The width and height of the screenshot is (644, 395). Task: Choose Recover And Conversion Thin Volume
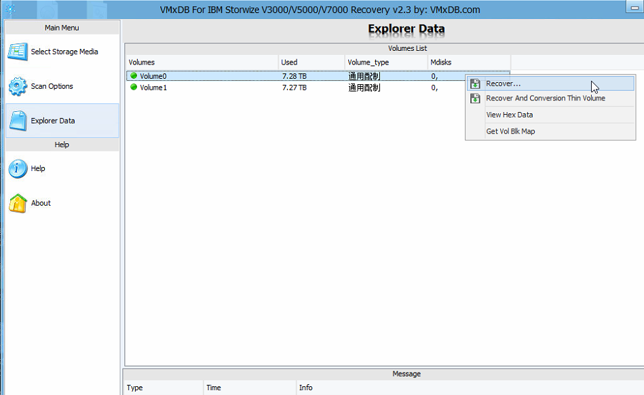click(550, 98)
